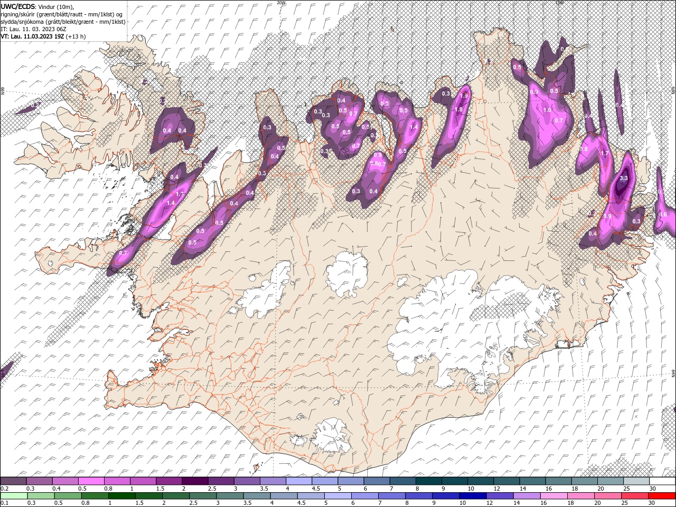This screenshot has height=507, width=676.
Task: Select the grey-teal swatch between 16 and 18, upper scale
Action: pos(558,481)
